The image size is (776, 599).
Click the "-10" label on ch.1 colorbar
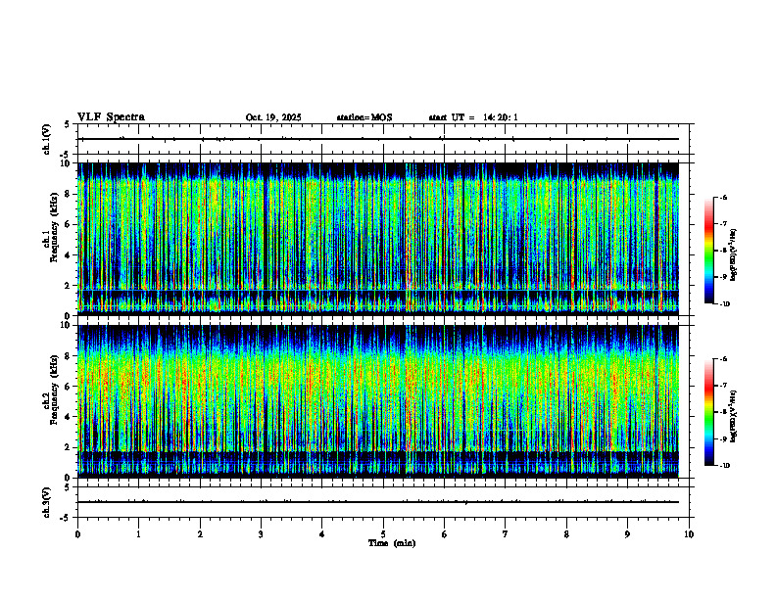(x=724, y=304)
